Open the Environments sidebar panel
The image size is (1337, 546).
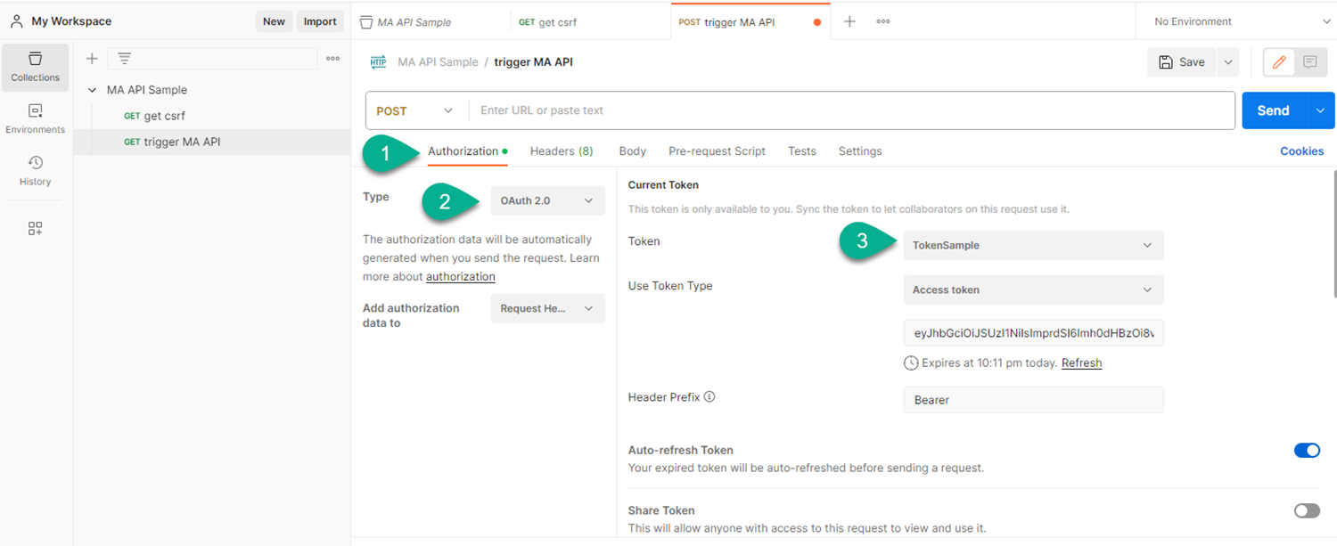35,119
